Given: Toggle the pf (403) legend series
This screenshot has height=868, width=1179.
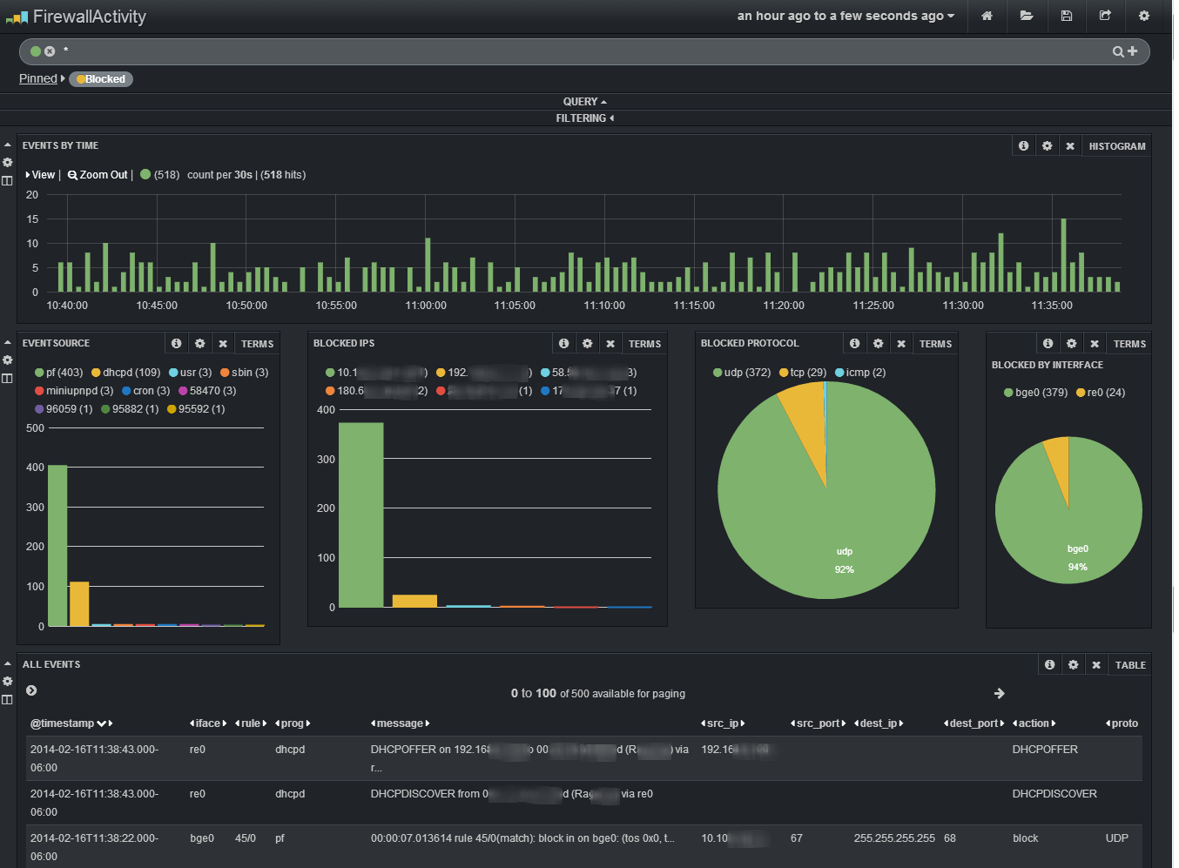Looking at the screenshot, I should 59,373.
